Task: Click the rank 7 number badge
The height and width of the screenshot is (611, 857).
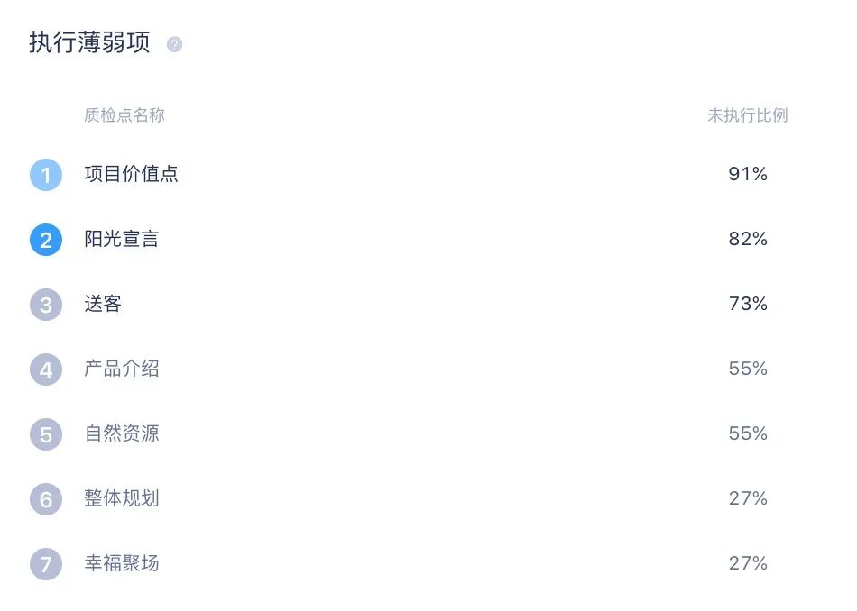Action: (x=46, y=564)
